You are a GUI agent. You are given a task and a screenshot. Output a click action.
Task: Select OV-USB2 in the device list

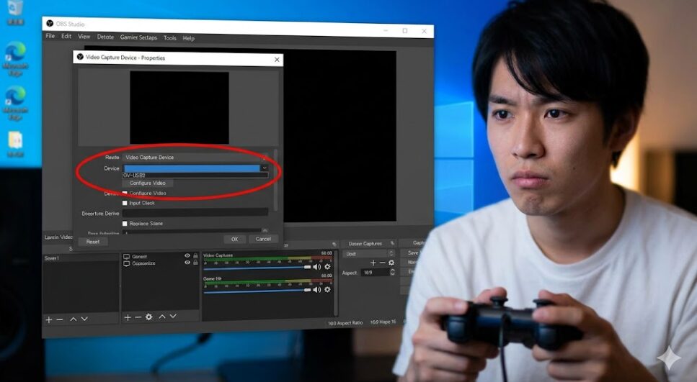(x=195, y=176)
